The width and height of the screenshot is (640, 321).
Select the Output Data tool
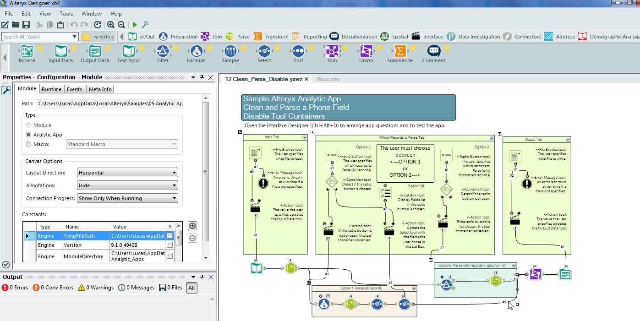coord(95,54)
